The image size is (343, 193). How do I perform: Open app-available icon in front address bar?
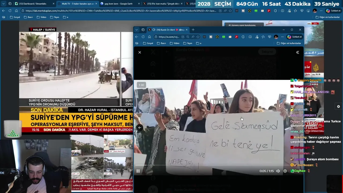tap(183, 37)
